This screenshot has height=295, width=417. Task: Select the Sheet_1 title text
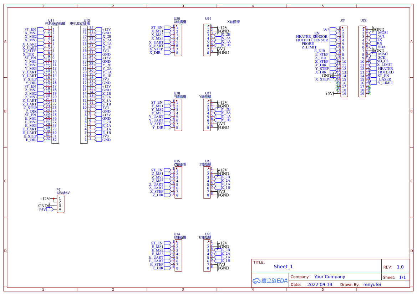pos(283,266)
